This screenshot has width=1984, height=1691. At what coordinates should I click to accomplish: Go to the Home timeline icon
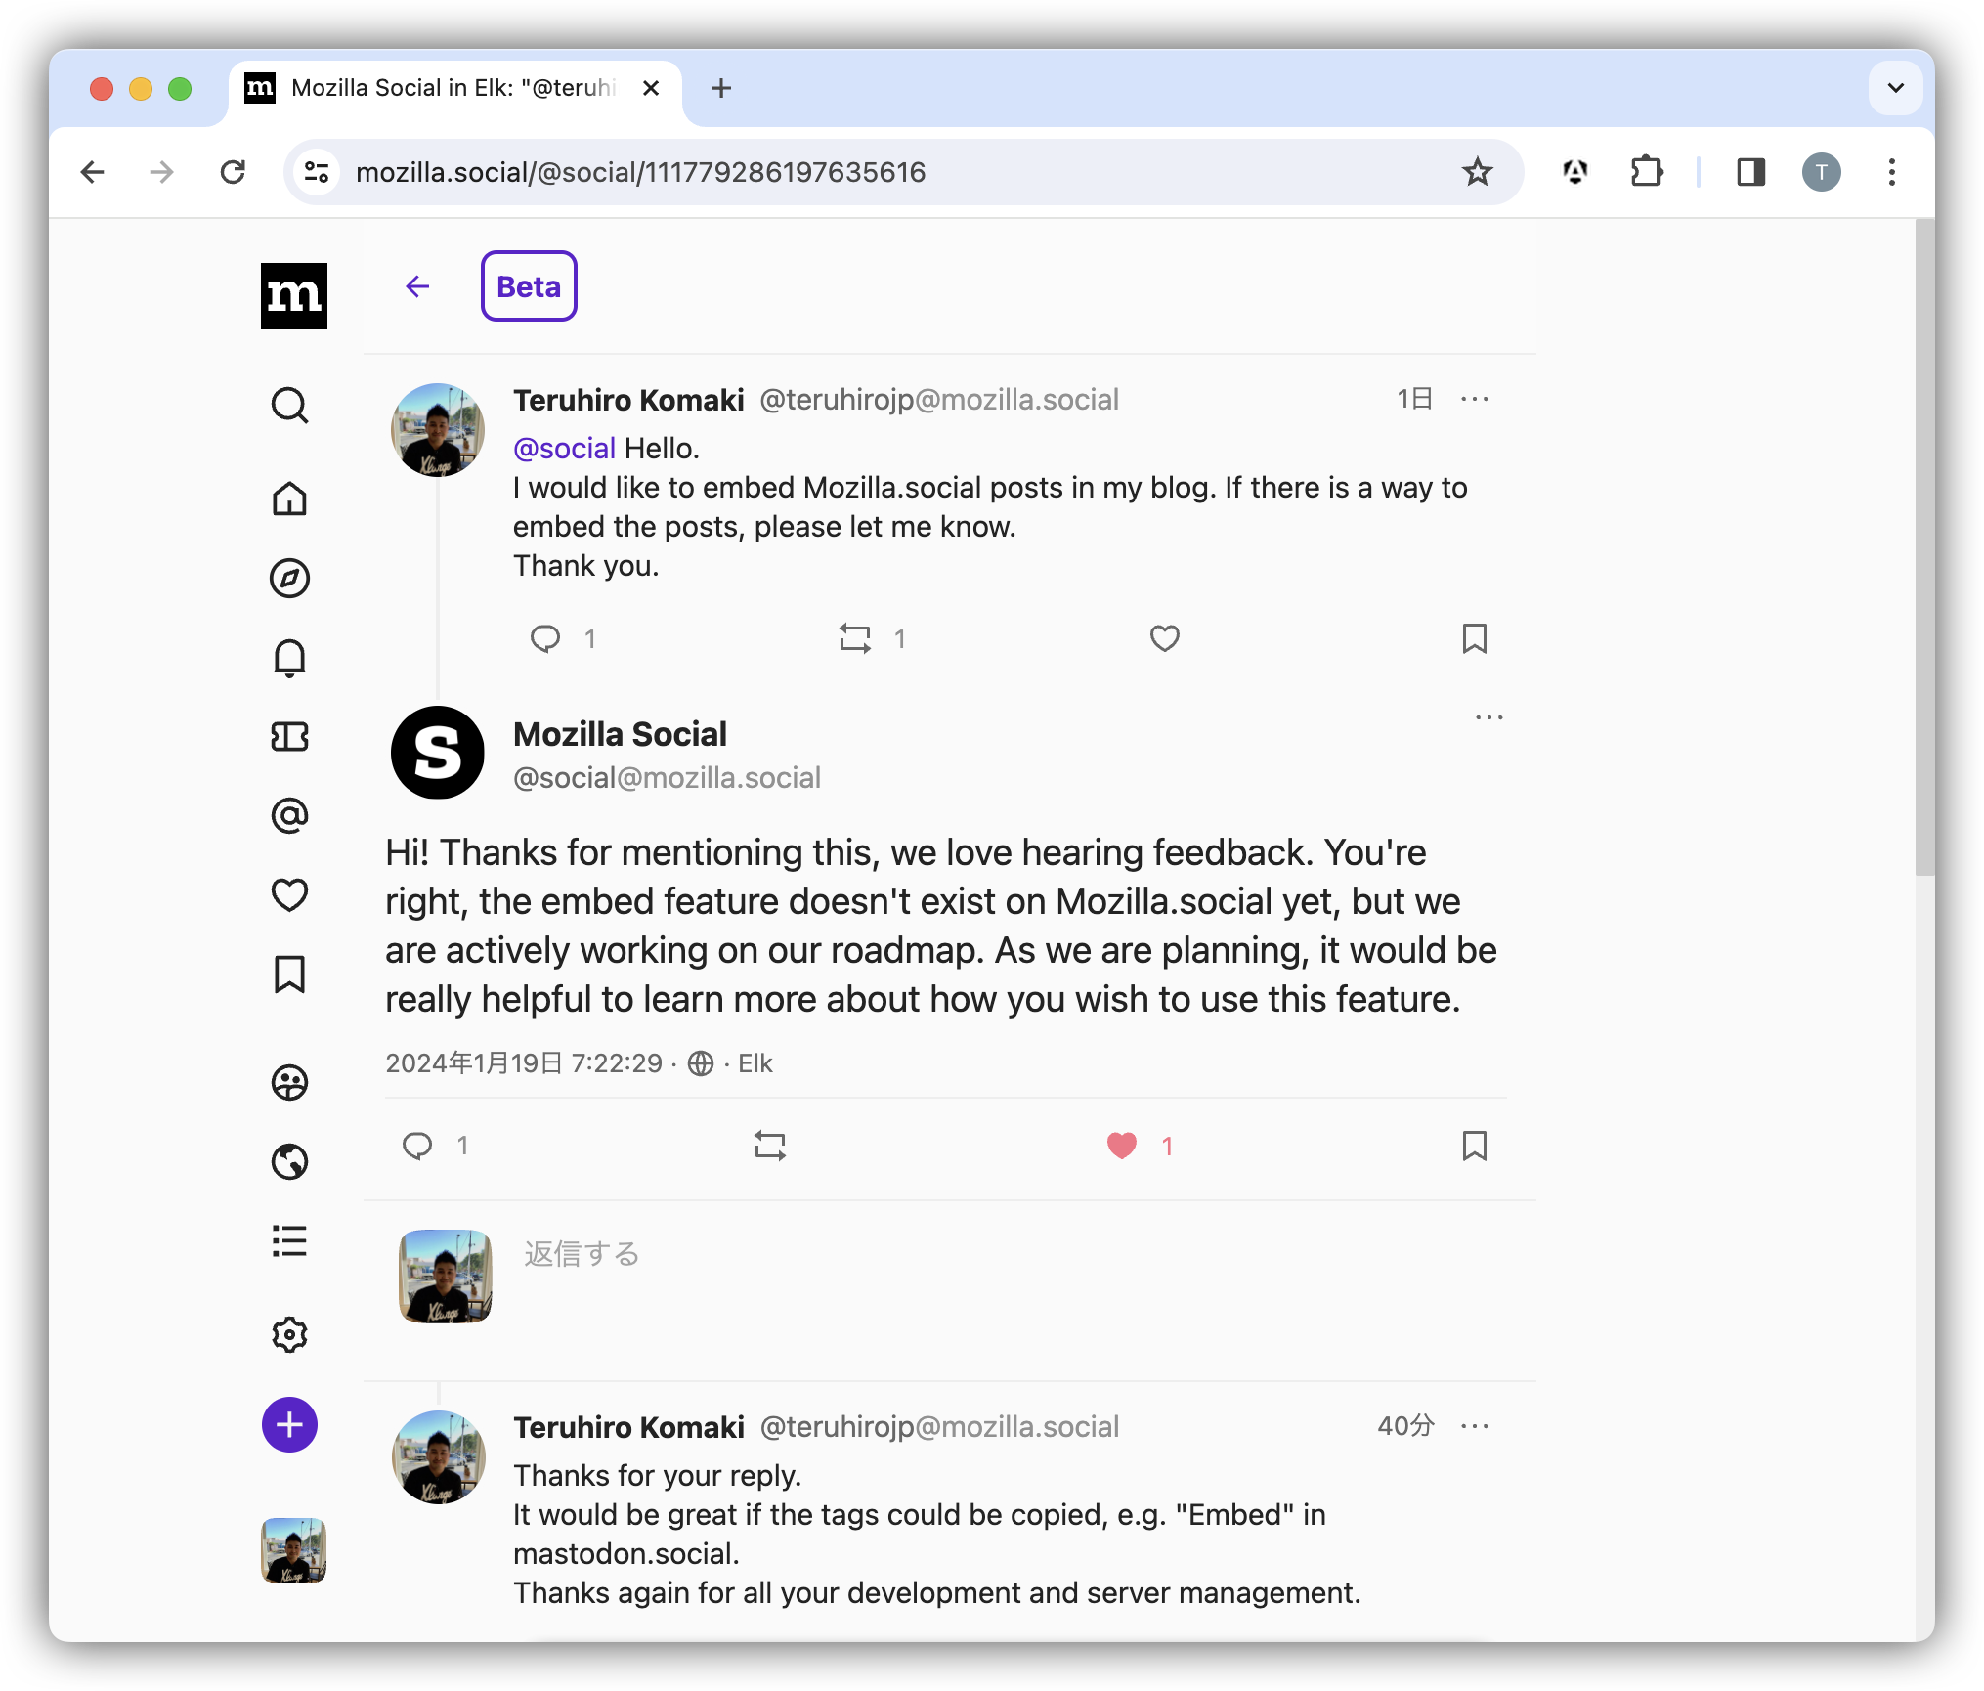tap(289, 500)
